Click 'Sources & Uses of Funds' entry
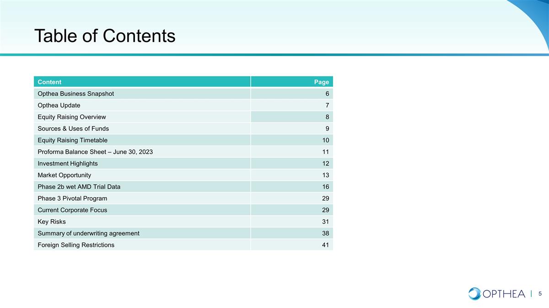The width and height of the screenshot is (549, 308). point(73,129)
